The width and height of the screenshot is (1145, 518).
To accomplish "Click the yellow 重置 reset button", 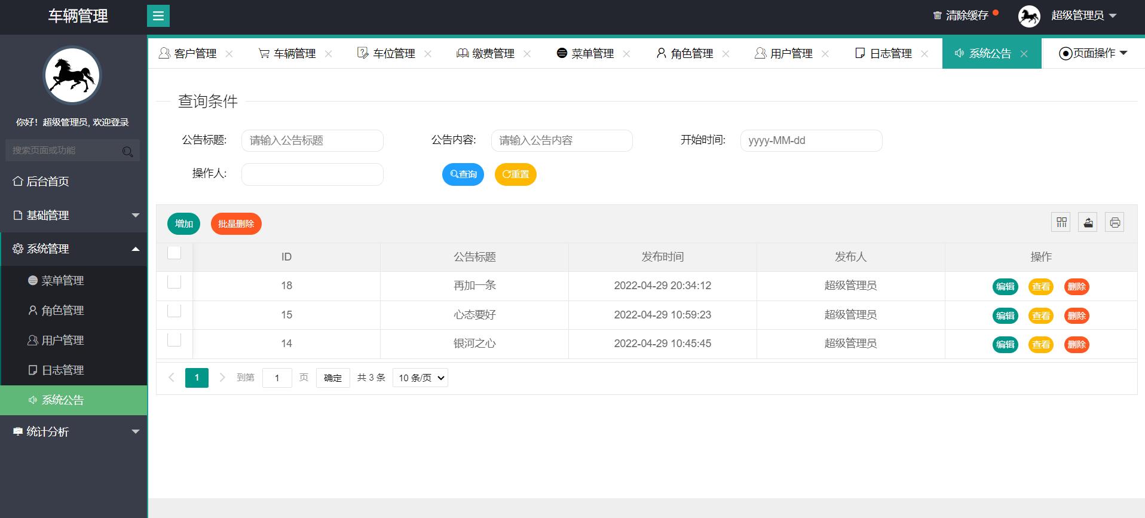I will 516,174.
